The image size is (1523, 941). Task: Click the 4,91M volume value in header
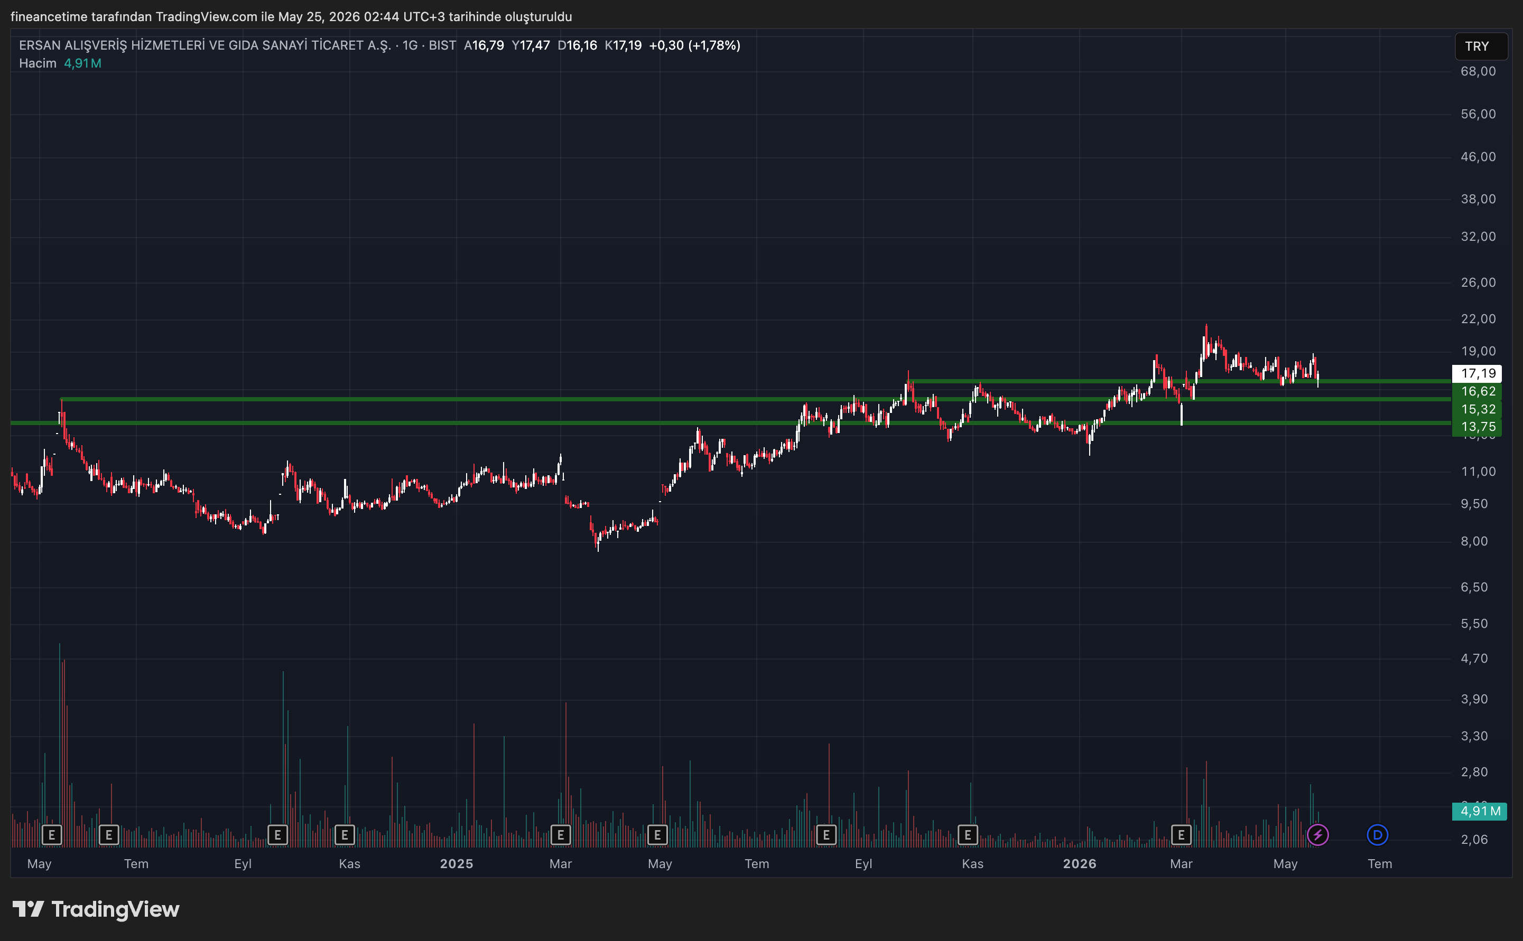tap(82, 63)
